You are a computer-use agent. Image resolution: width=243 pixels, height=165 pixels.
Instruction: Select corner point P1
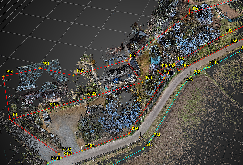pyautogui.click(x=10, y=119)
